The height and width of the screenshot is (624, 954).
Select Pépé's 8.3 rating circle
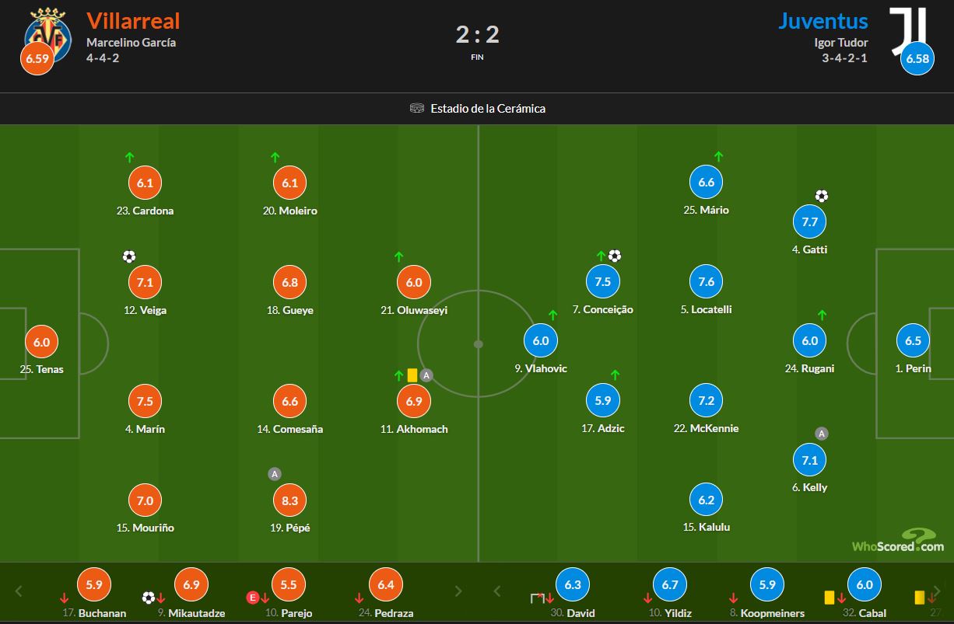coord(289,500)
